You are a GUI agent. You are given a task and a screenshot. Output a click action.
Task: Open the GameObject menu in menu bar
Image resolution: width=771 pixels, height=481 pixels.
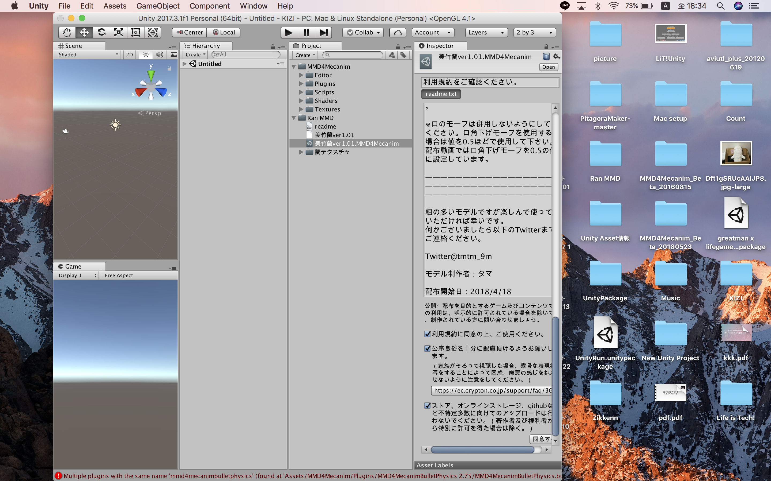click(x=158, y=6)
